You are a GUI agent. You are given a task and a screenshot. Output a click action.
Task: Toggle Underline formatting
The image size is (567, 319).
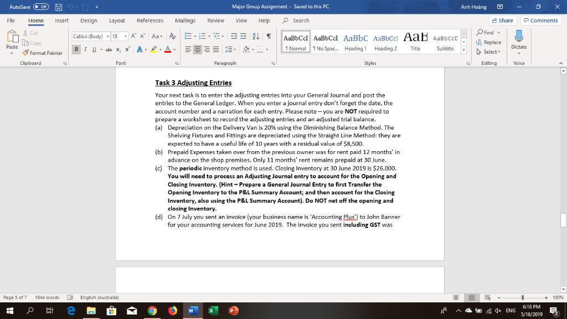(94, 49)
